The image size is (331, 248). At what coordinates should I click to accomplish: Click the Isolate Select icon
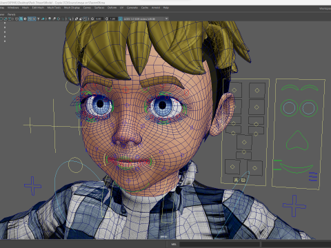coord(70,19)
